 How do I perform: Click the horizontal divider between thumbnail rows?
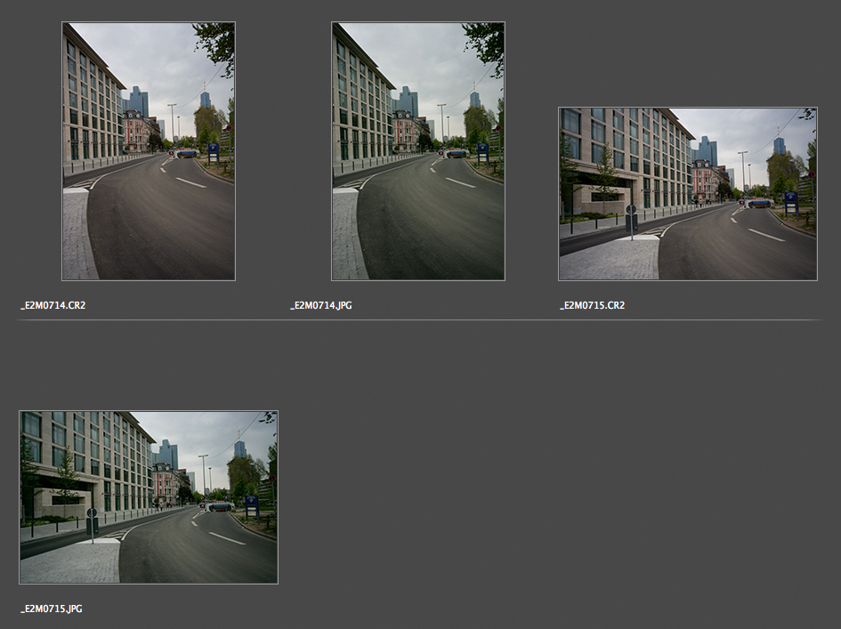click(x=418, y=319)
